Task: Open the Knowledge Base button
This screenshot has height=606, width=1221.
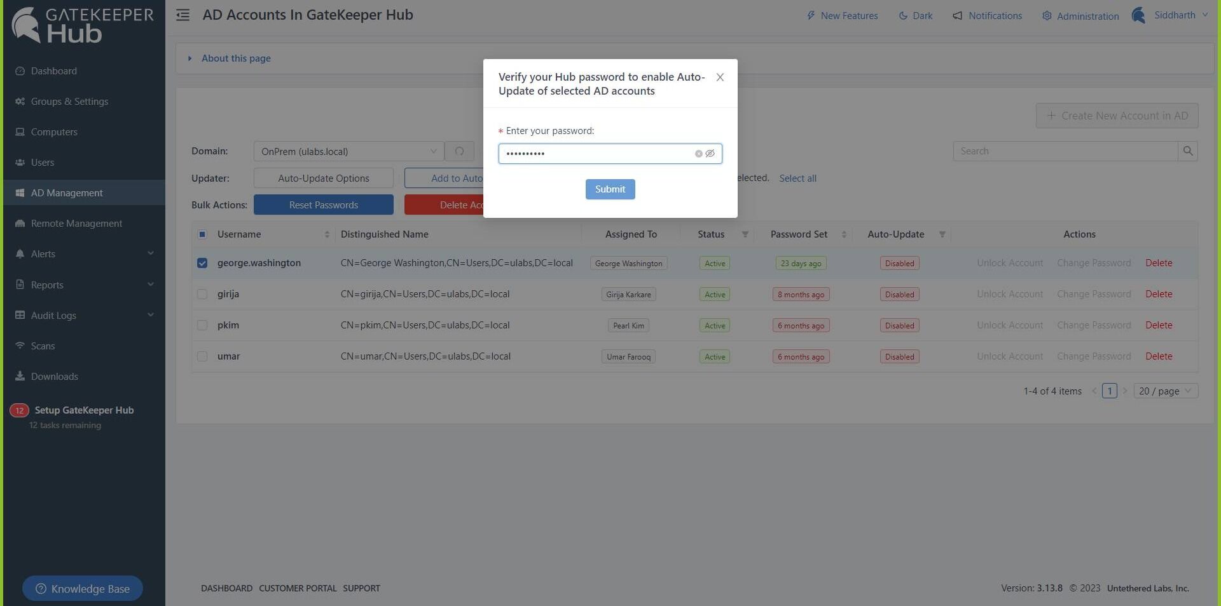Action: click(x=83, y=589)
